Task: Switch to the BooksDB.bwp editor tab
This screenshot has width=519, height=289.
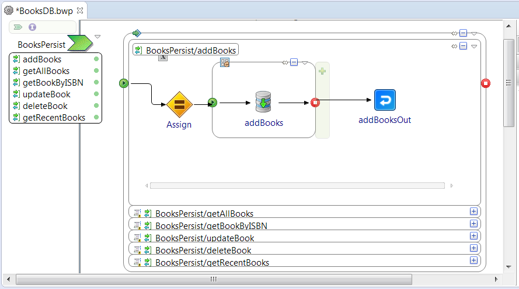Action: (x=44, y=10)
